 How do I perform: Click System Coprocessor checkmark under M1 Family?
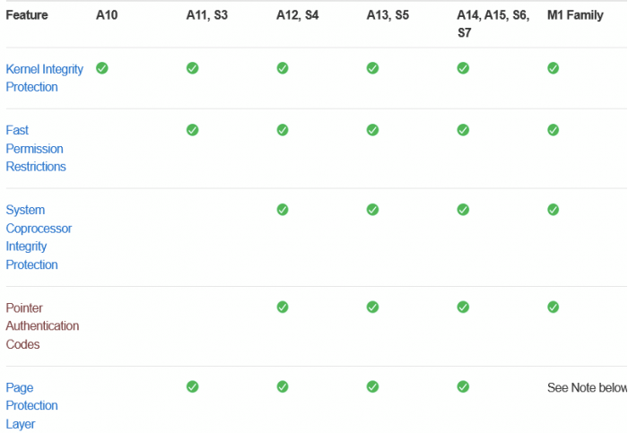(554, 210)
